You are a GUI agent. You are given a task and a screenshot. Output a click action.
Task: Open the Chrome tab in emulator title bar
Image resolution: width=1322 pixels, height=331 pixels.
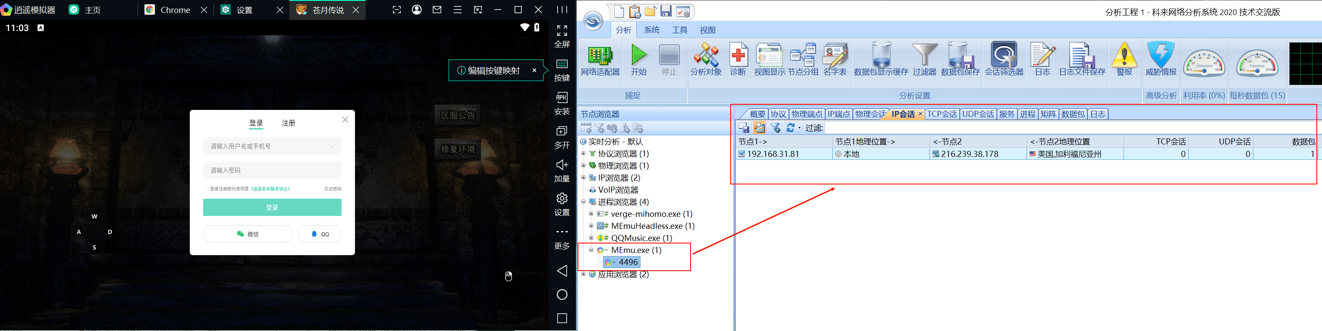175,10
